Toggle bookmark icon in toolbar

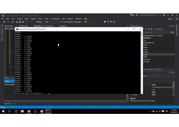tap(105, 22)
